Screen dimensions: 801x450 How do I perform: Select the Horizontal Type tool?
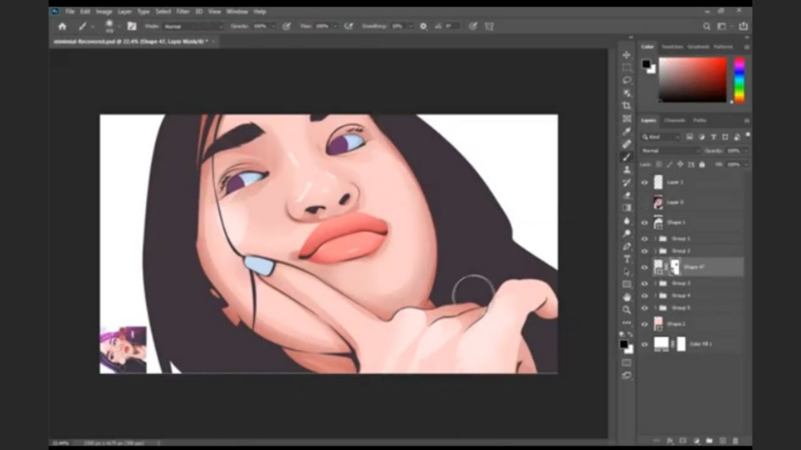pos(626,259)
